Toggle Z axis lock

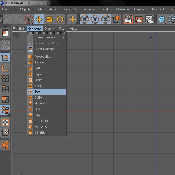105,19
